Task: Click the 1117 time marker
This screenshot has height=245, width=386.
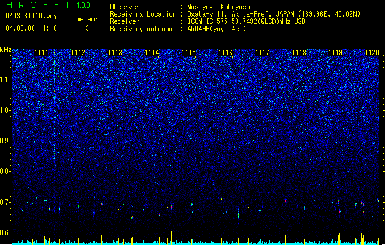Action: [263, 53]
